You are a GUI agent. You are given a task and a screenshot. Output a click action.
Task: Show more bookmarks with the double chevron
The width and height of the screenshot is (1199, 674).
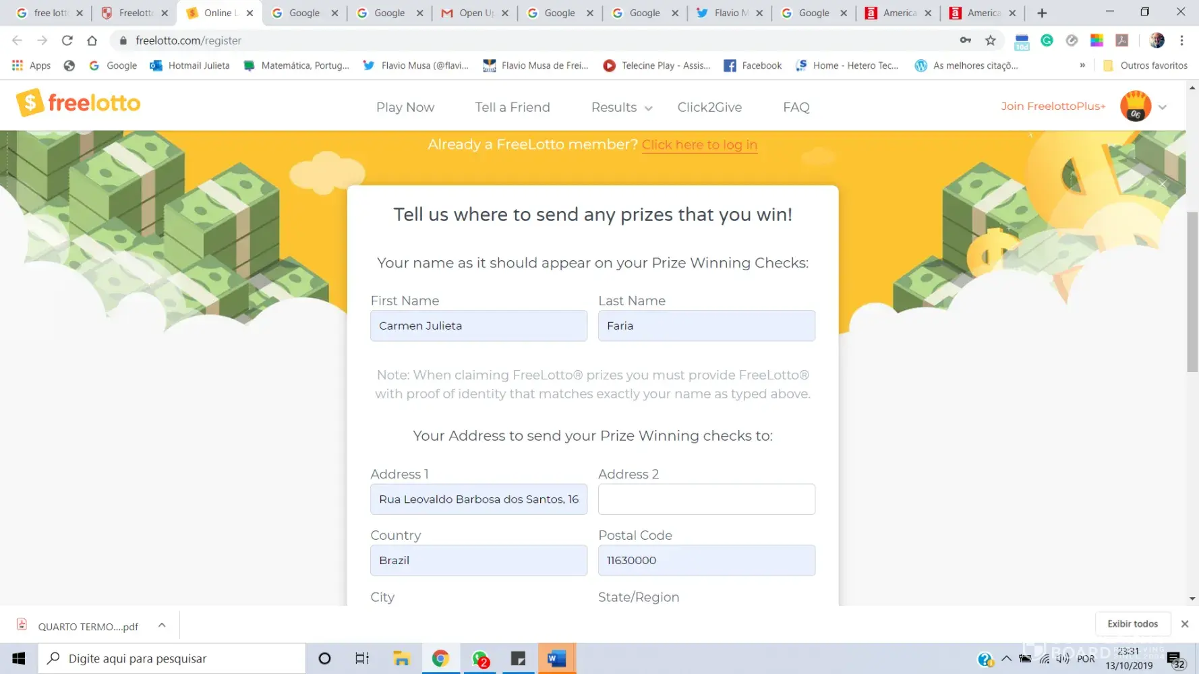(1082, 65)
